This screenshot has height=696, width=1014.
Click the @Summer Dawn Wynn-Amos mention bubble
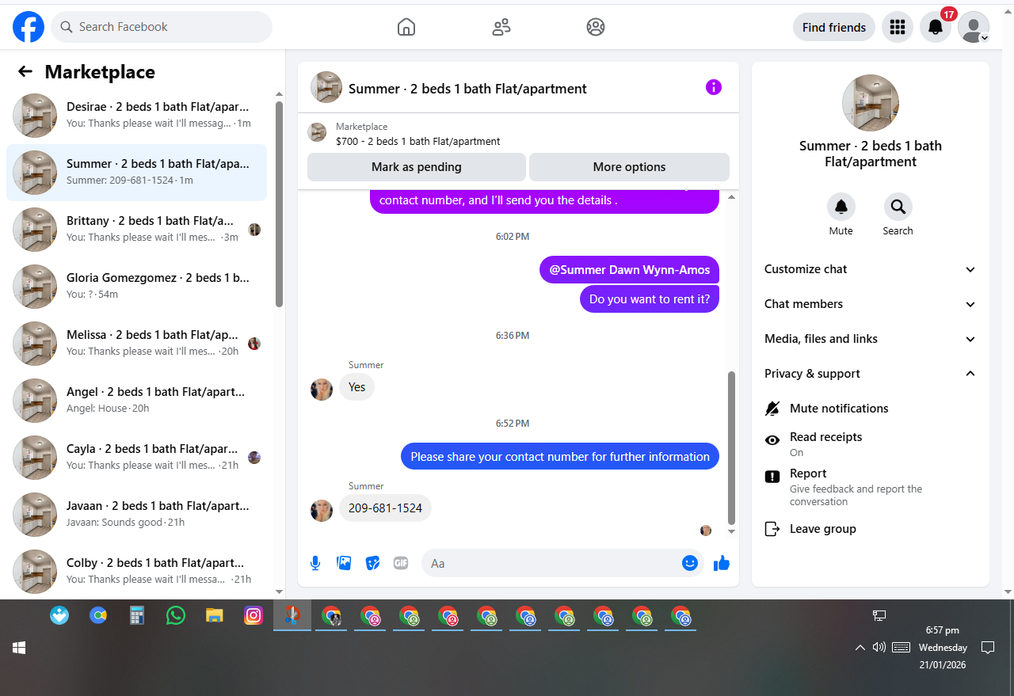click(630, 270)
